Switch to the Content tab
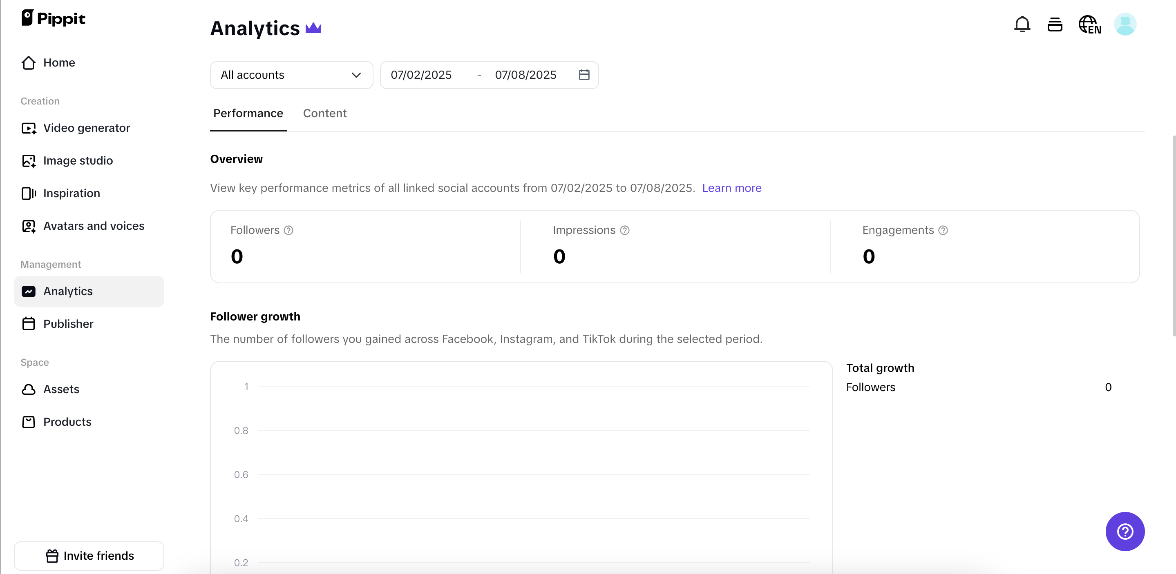1176x574 pixels. tap(325, 113)
